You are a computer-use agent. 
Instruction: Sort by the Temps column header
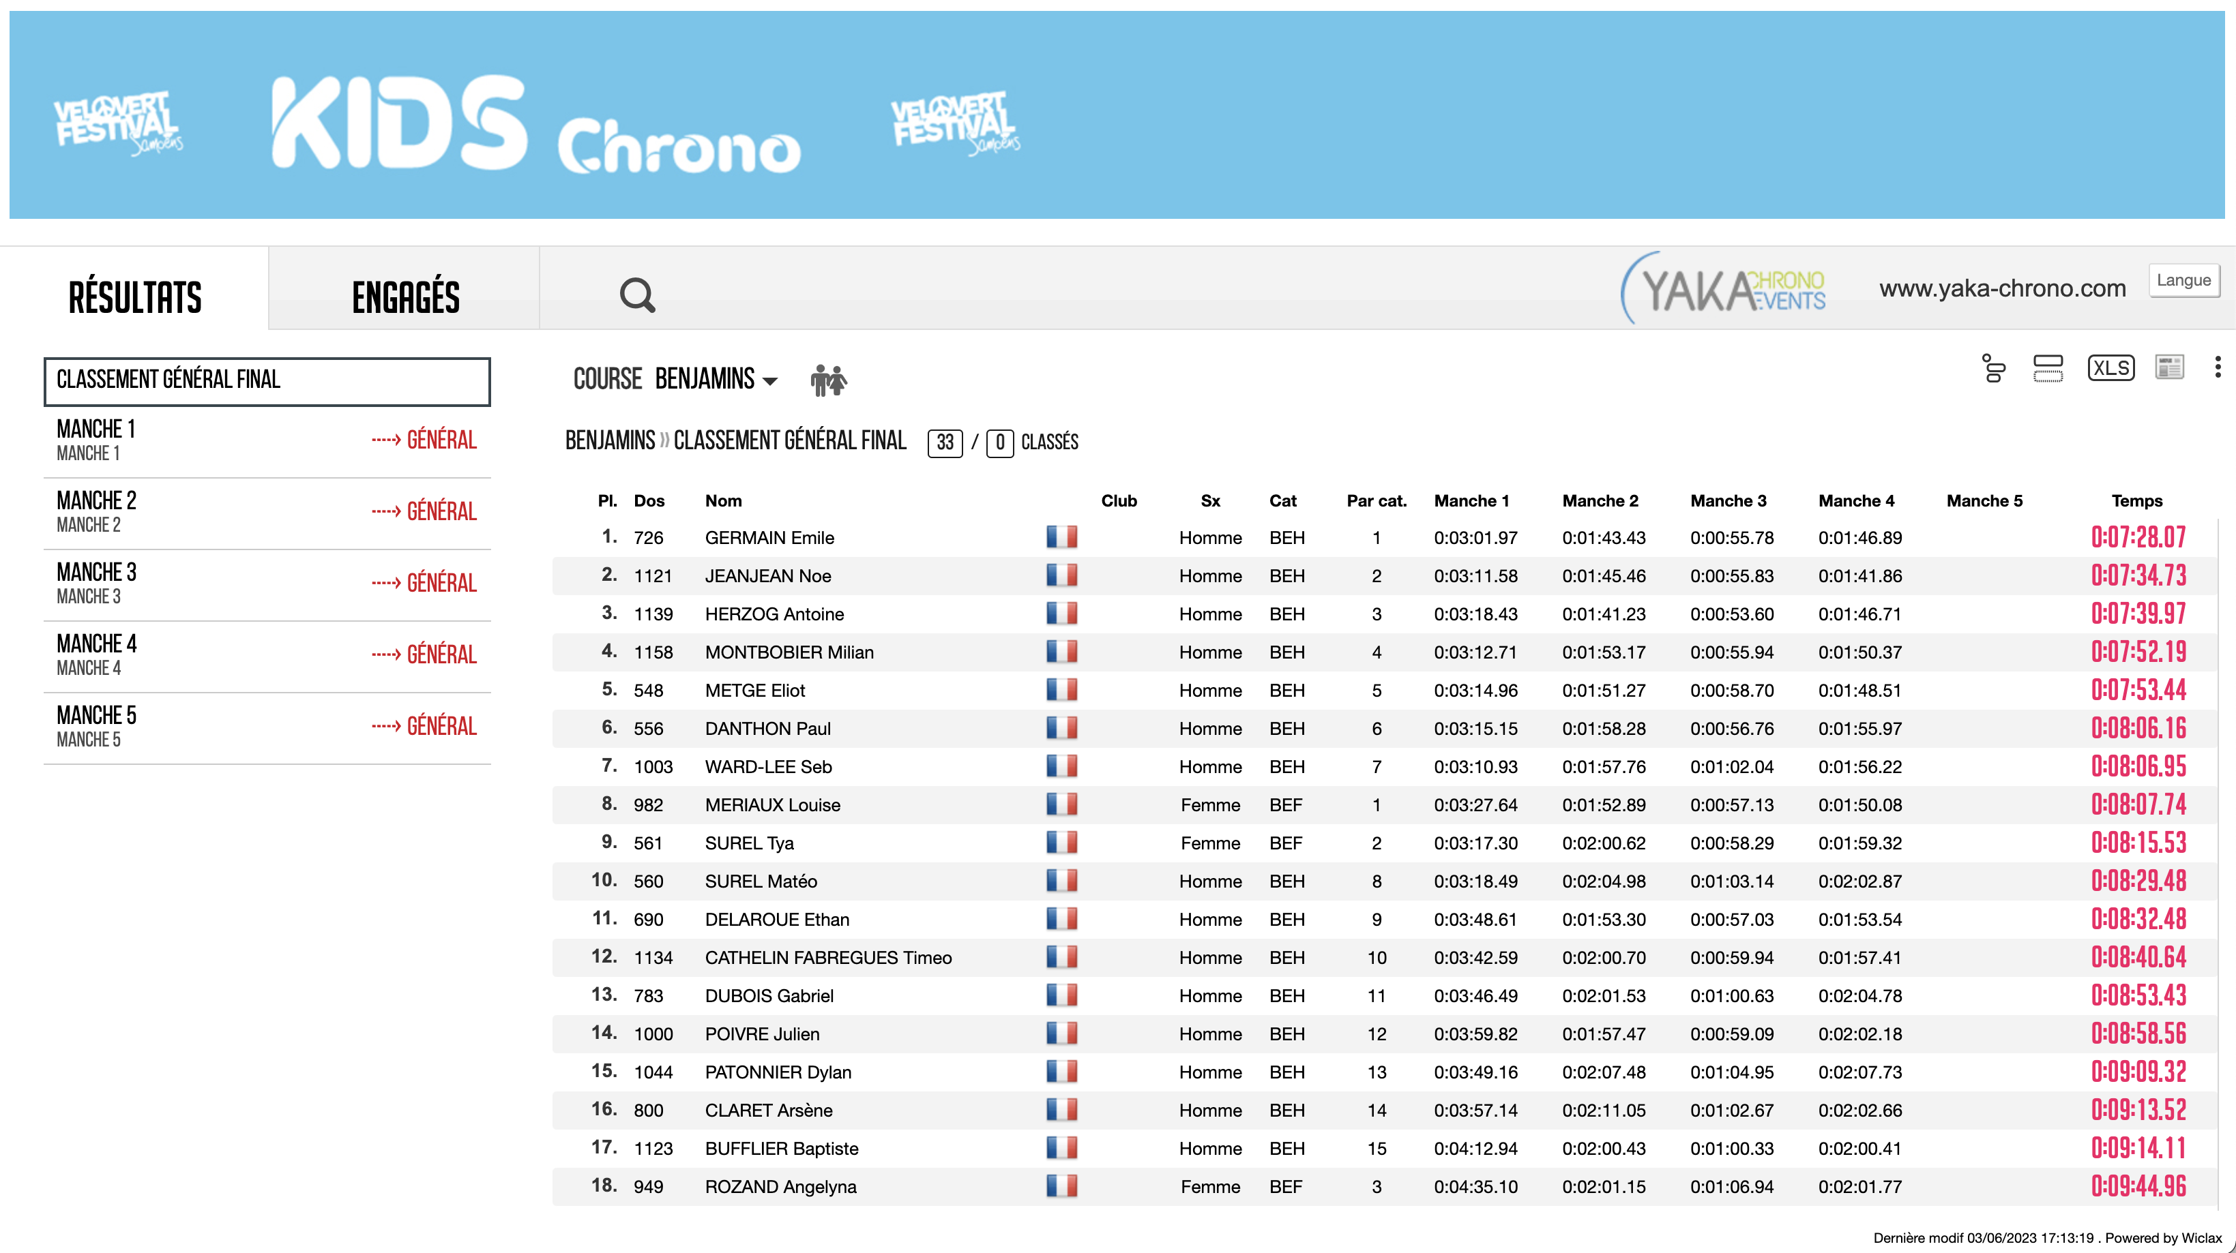(2136, 500)
